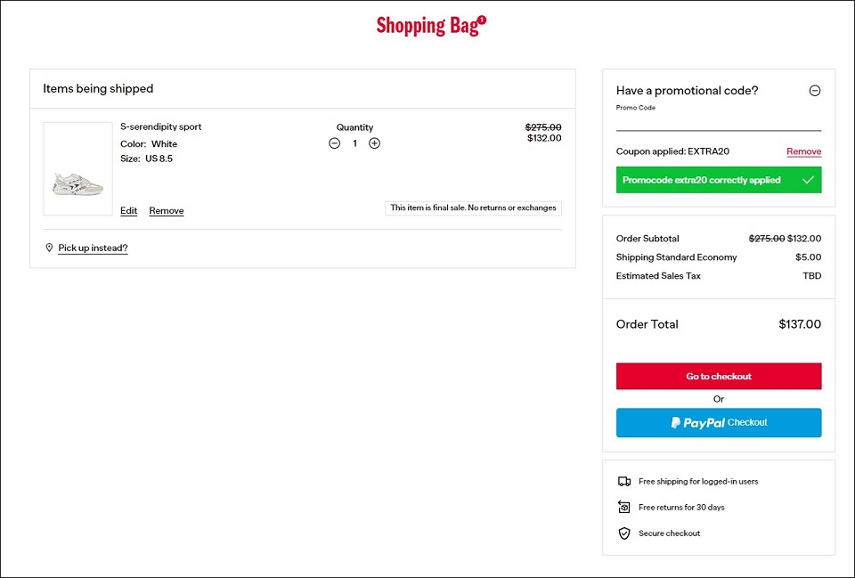This screenshot has width=855, height=578.
Task: Increase quantity with the plus icon
Action: coord(375,143)
